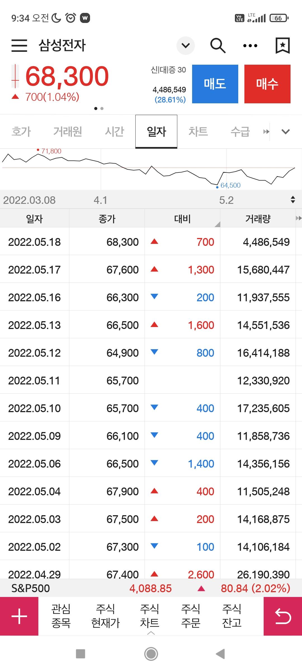This screenshot has width=302, height=672.
Task: Tap the bookmark star icon
Action: pos(283,45)
